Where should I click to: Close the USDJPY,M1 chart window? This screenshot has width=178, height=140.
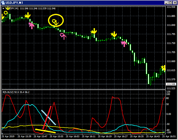pyautogui.click(x=174, y=3)
